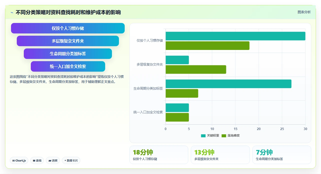Screen dimensions: 321x174
Task: Click the y-axis label 统一入口加全文检索
Action: click(148, 112)
